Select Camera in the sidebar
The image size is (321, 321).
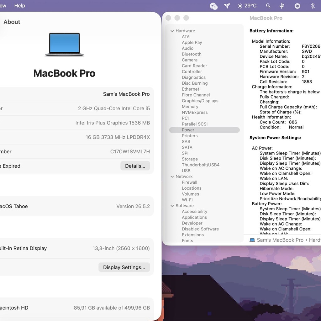click(x=190, y=60)
